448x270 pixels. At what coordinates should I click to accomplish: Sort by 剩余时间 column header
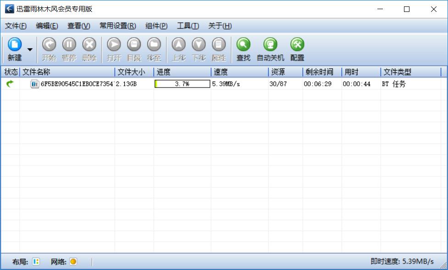[x=322, y=72]
